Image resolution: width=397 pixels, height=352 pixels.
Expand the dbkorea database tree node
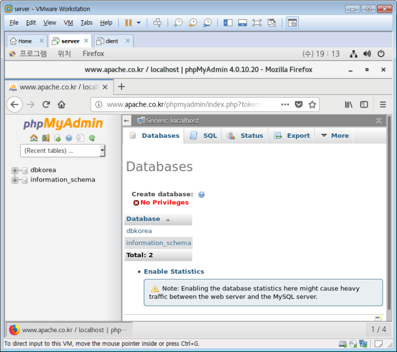coord(15,171)
